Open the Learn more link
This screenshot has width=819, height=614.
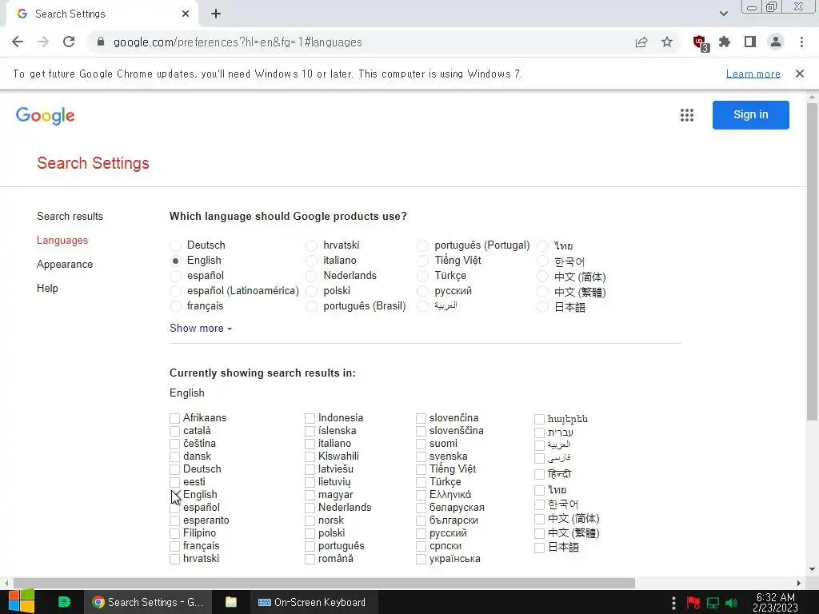(x=753, y=74)
